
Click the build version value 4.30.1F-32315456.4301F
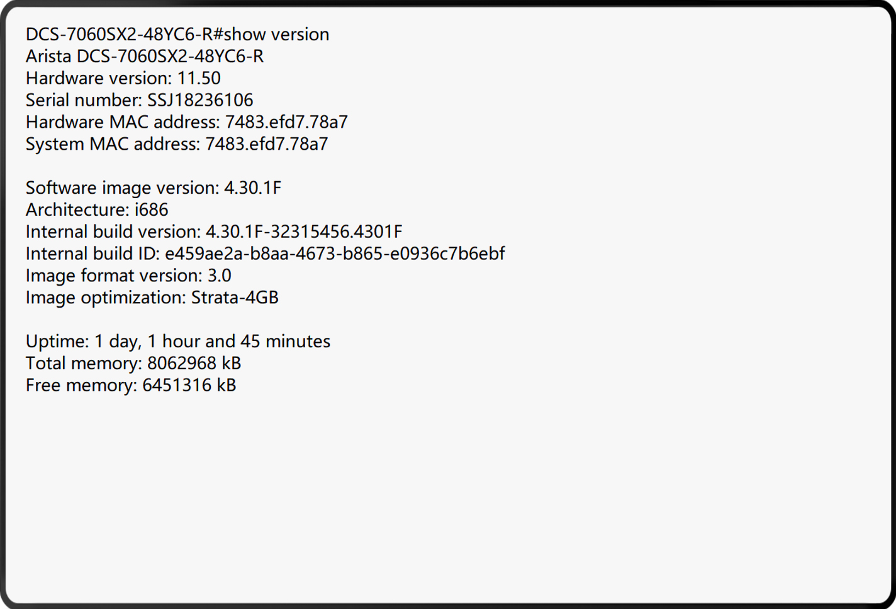[x=304, y=232]
